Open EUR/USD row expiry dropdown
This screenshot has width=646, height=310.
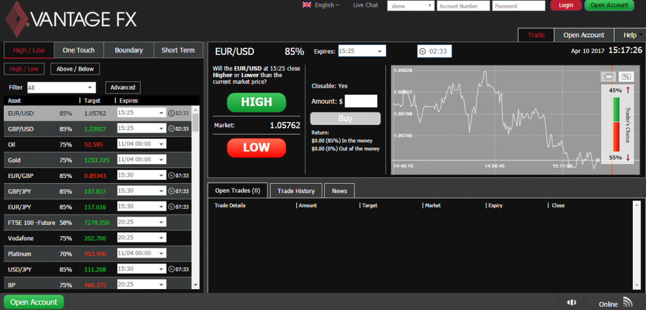tap(142, 113)
